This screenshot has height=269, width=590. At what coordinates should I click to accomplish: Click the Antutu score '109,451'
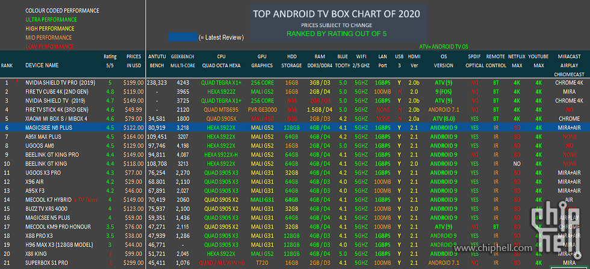pyautogui.click(x=157, y=136)
